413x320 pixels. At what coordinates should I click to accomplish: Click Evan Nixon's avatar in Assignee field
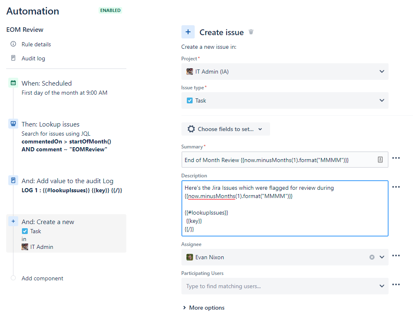[x=190, y=257]
